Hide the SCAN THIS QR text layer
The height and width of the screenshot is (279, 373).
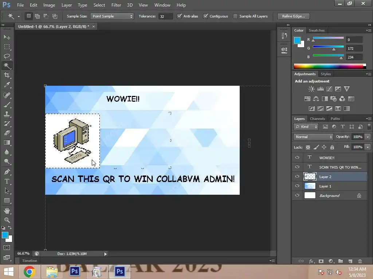297,167
